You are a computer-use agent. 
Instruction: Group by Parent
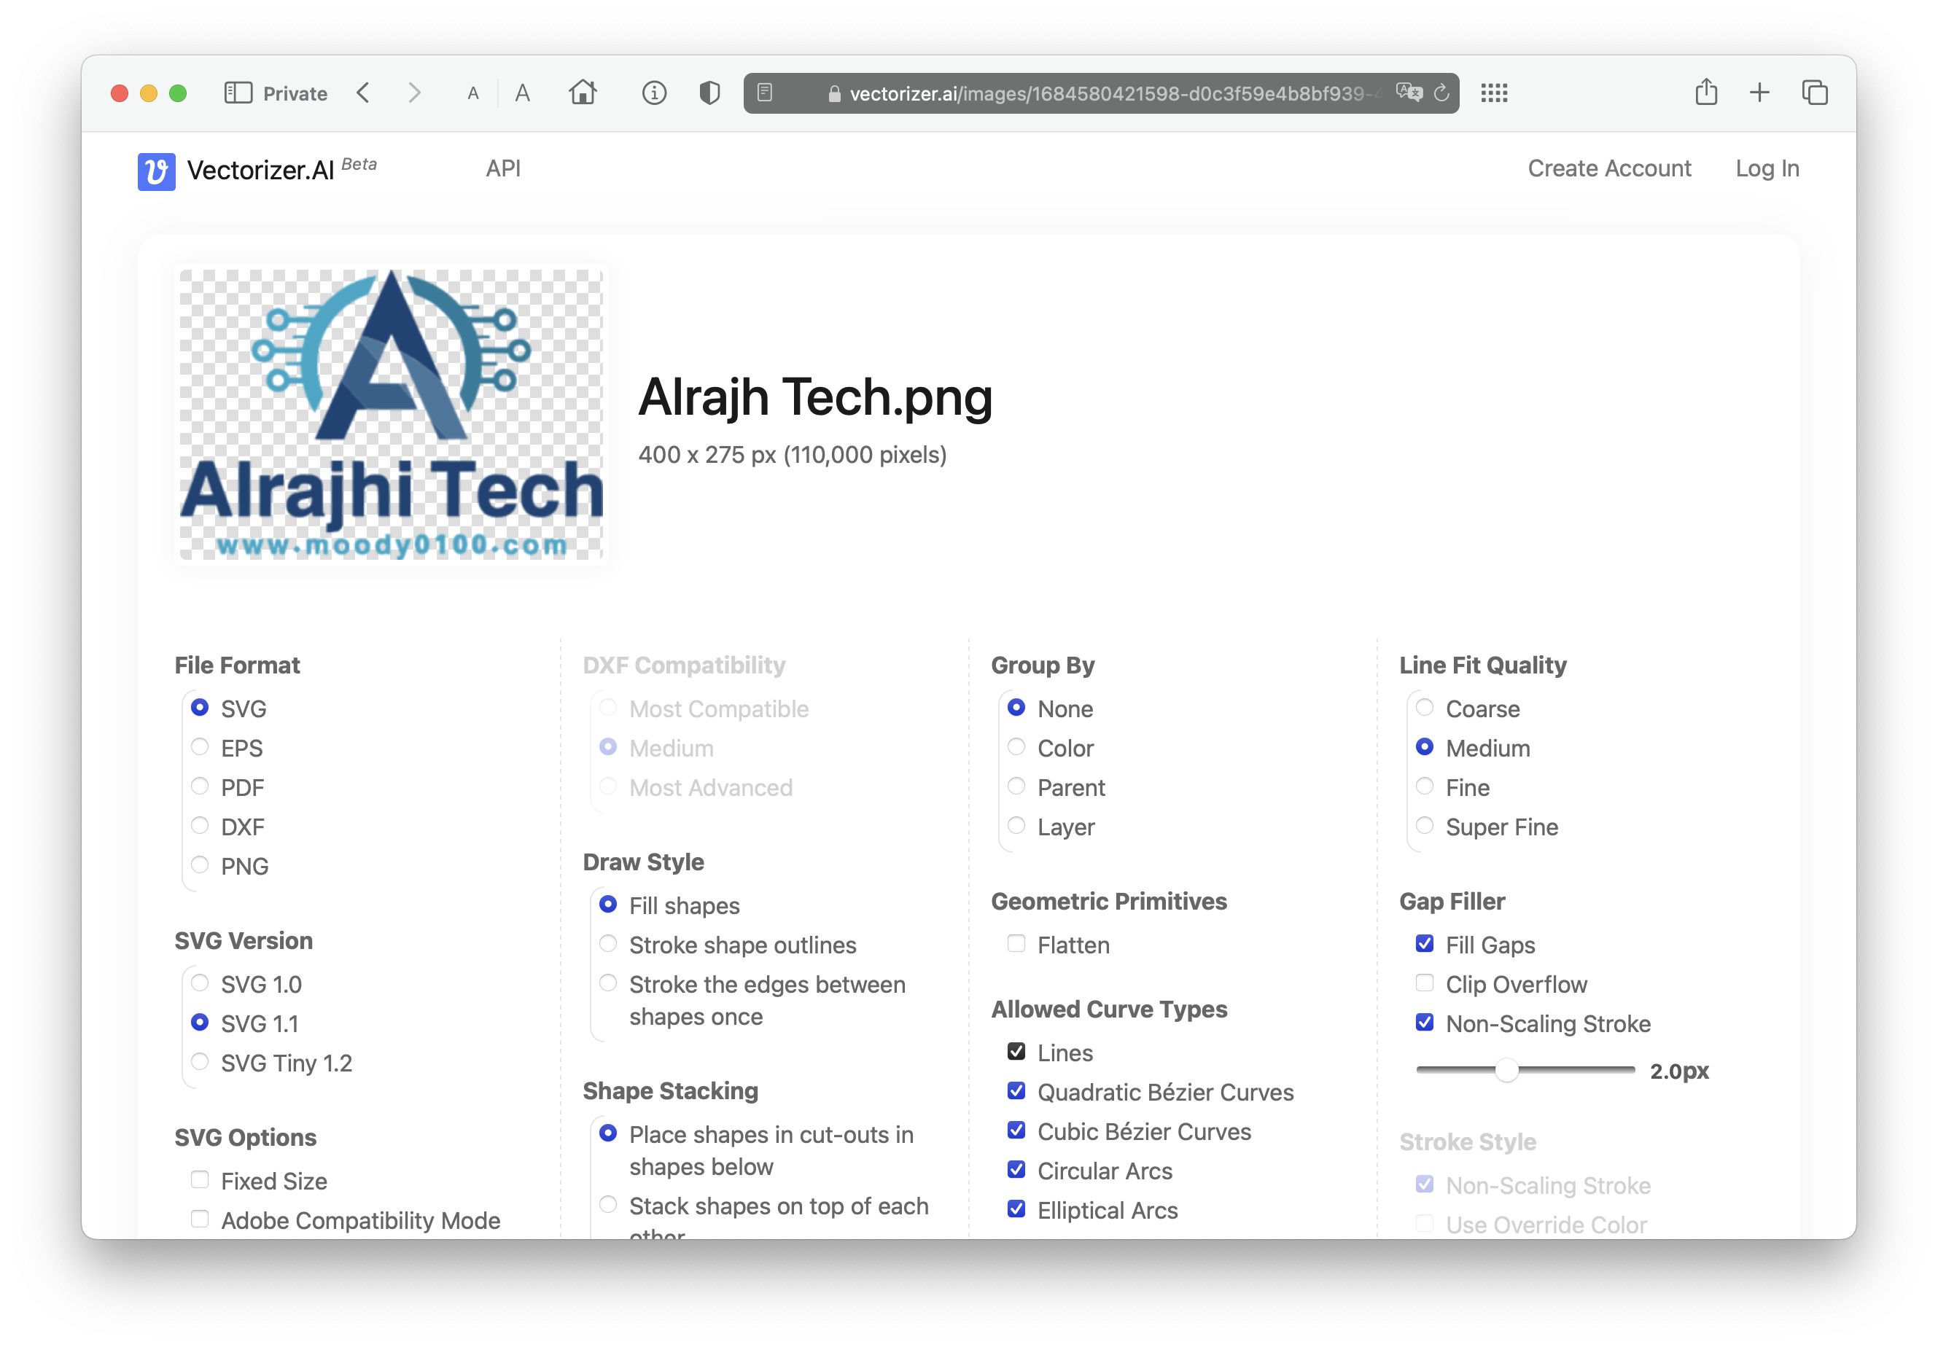click(x=1016, y=786)
